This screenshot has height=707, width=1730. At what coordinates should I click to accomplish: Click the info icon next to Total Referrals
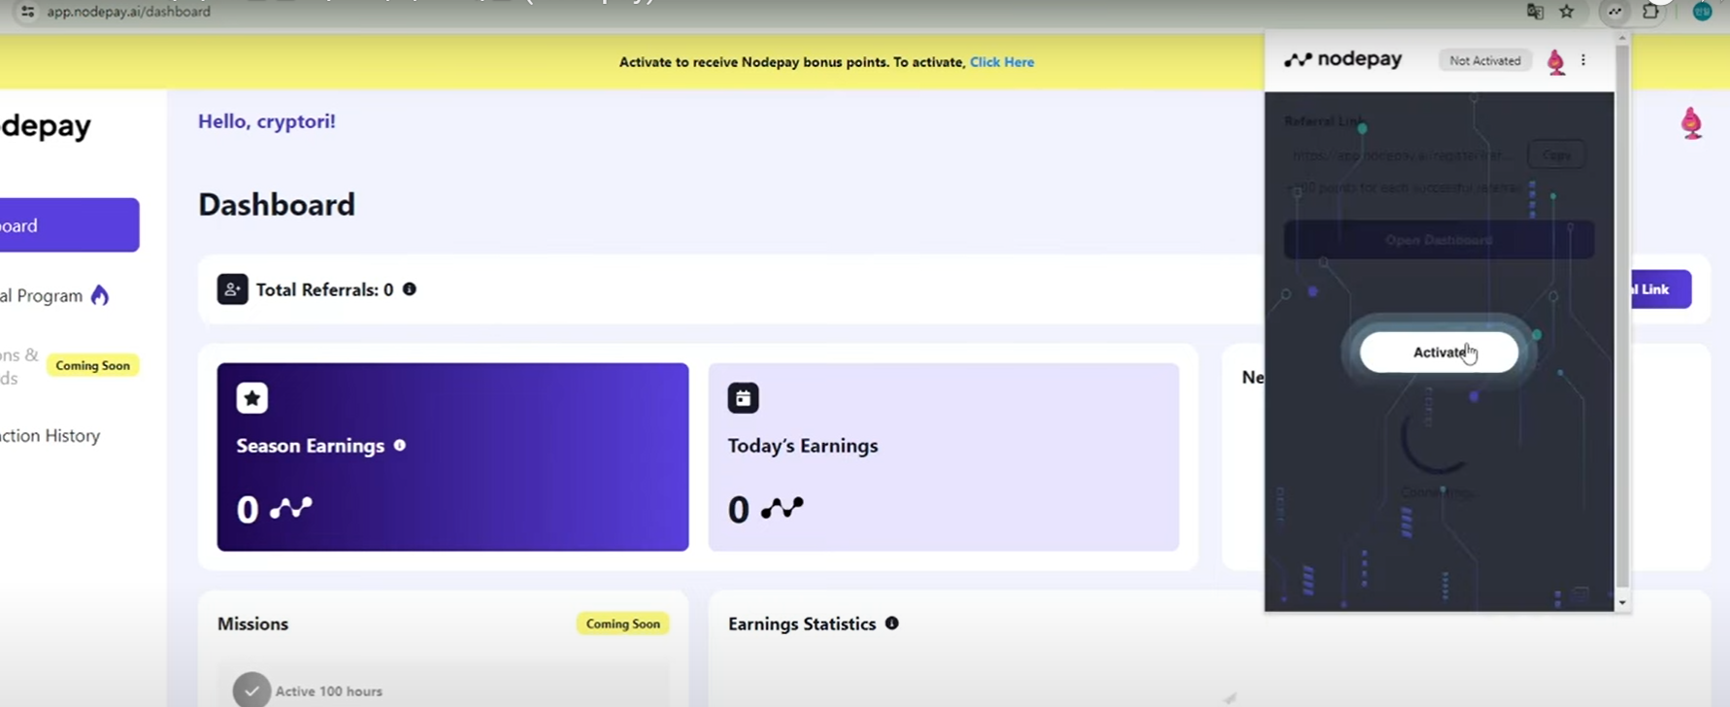(410, 289)
